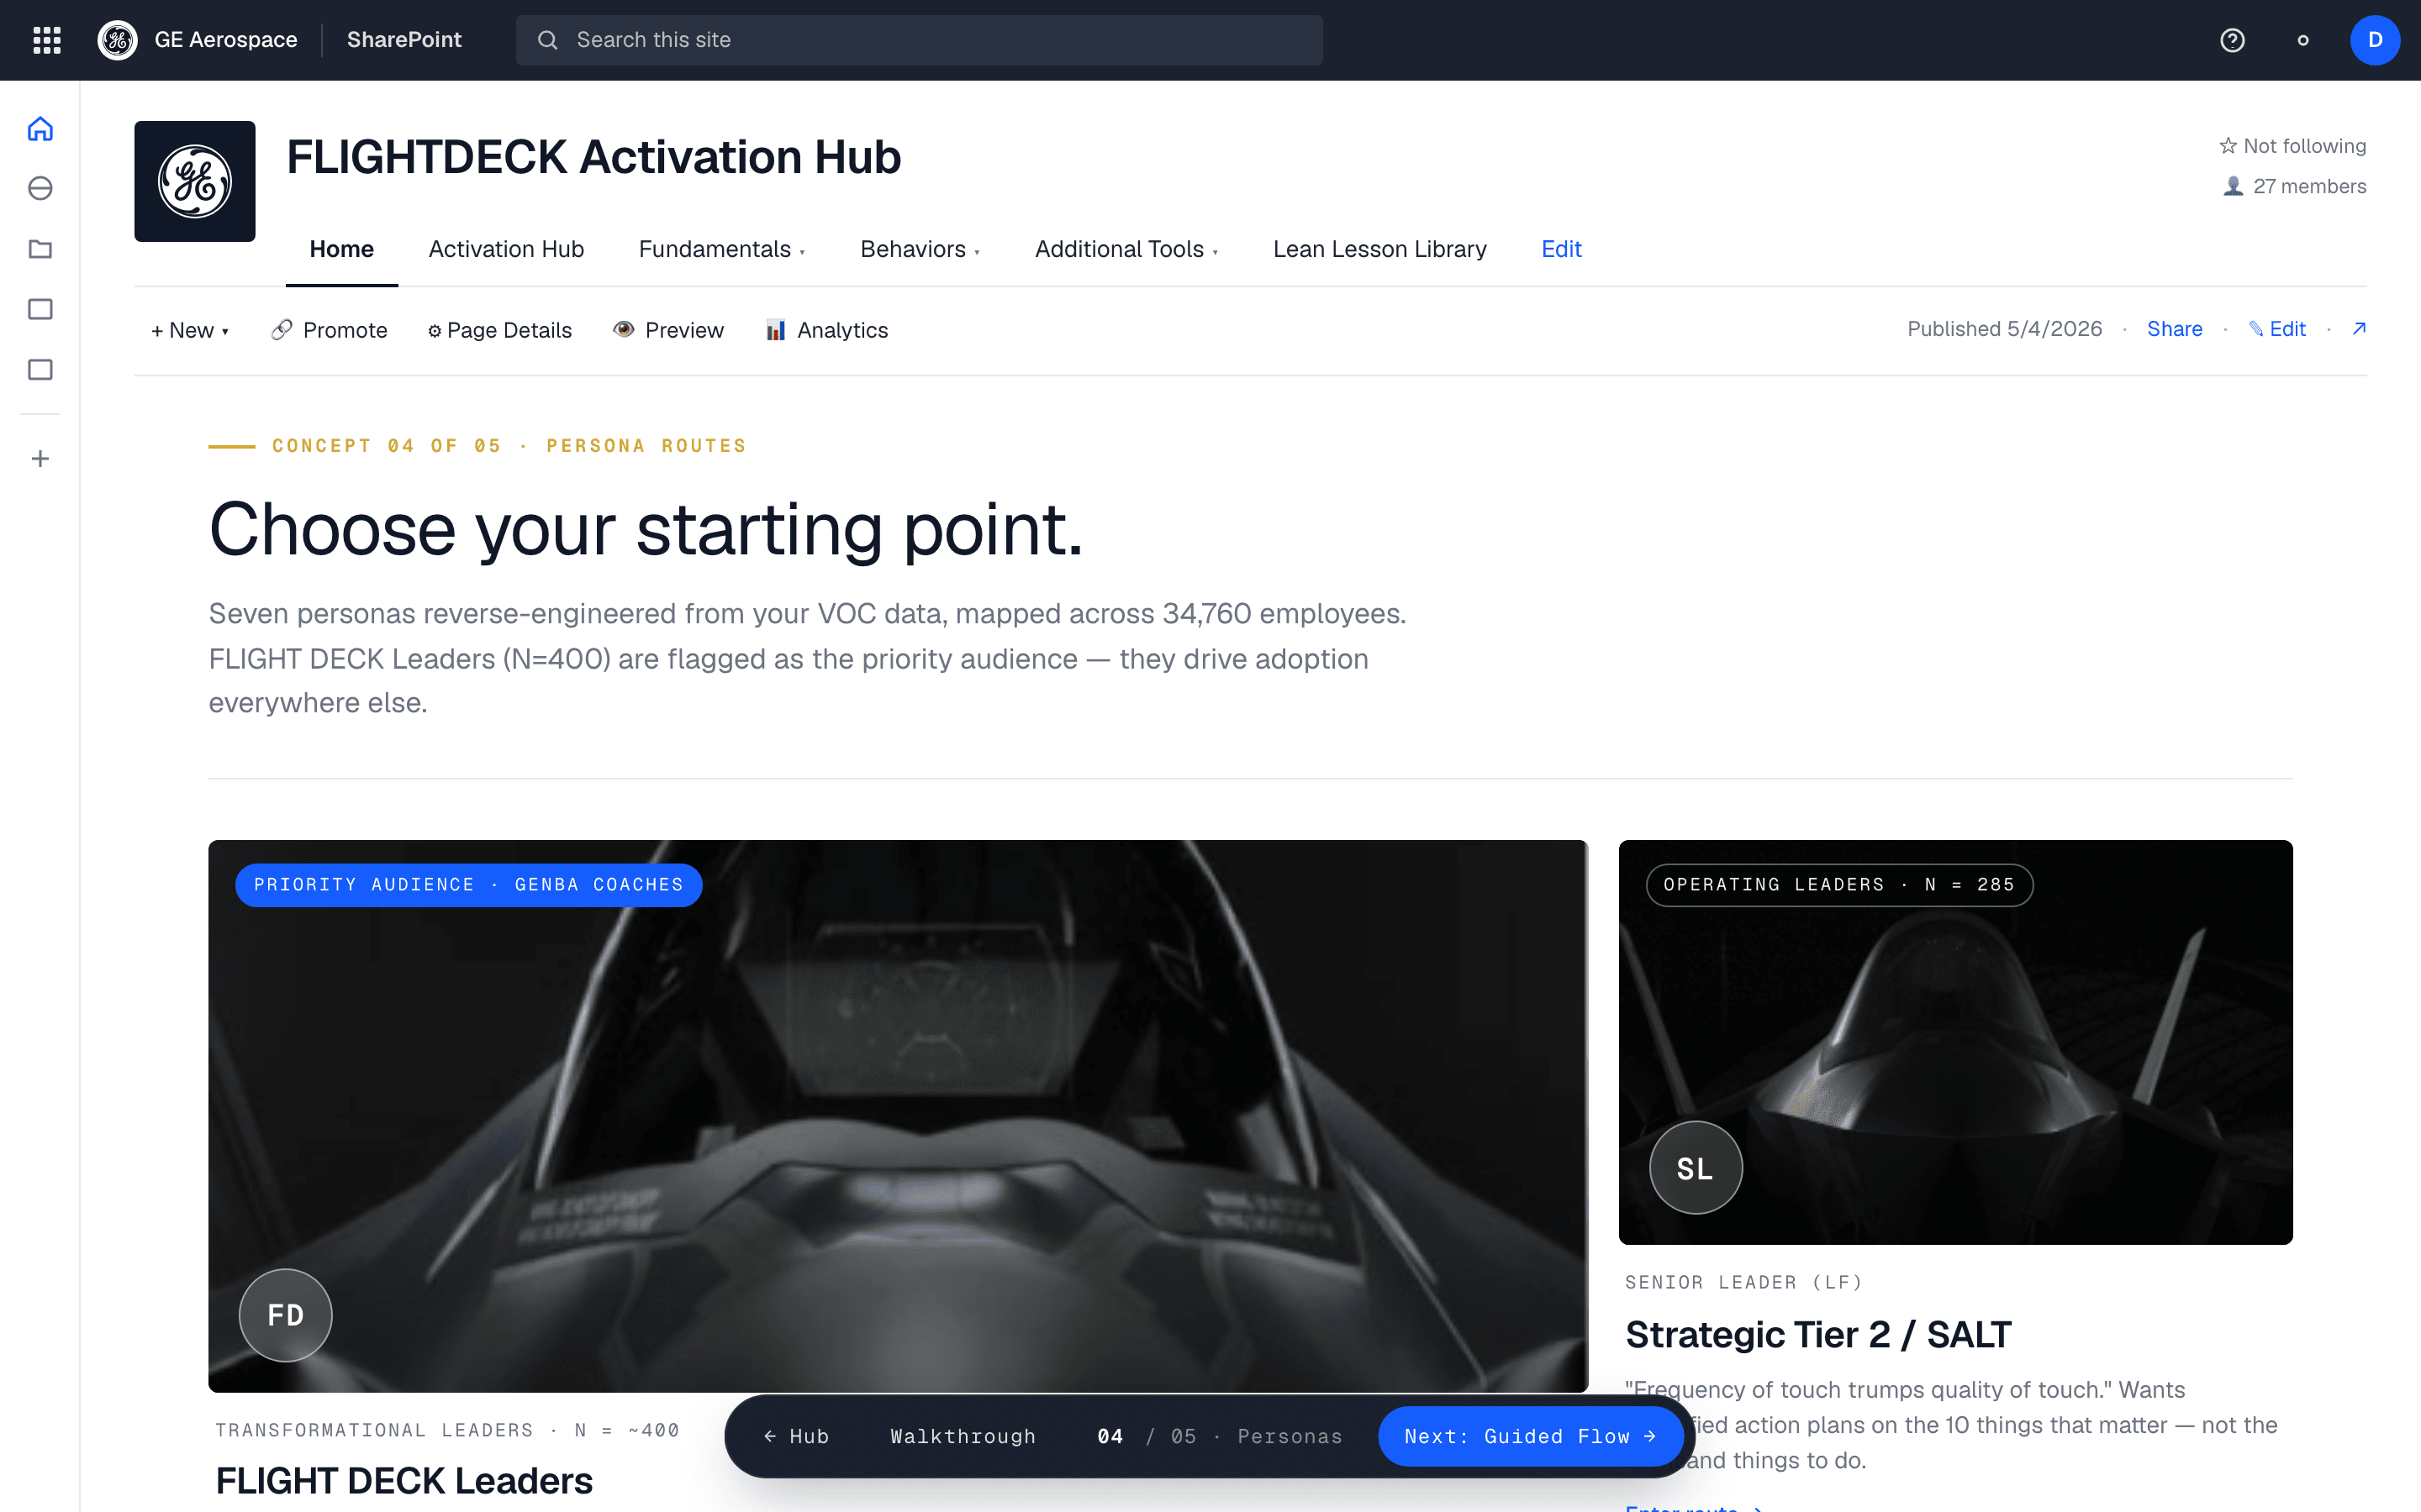This screenshot has height=1512, width=2421.
Task: Click the search magnifier icon
Action: click(x=547, y=40)
